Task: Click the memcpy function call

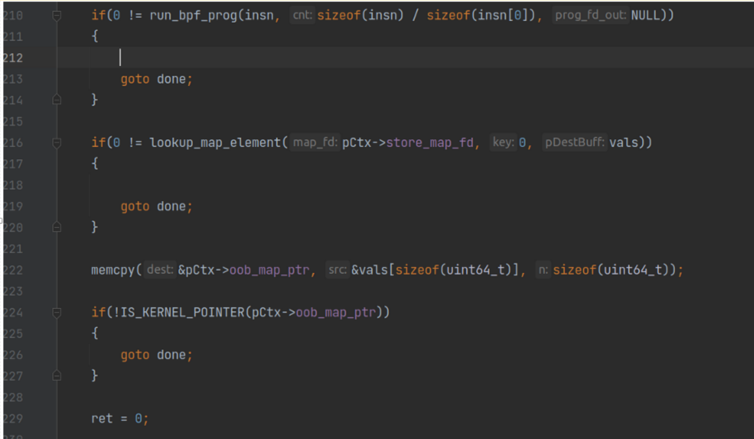Action: coord(113,270)
